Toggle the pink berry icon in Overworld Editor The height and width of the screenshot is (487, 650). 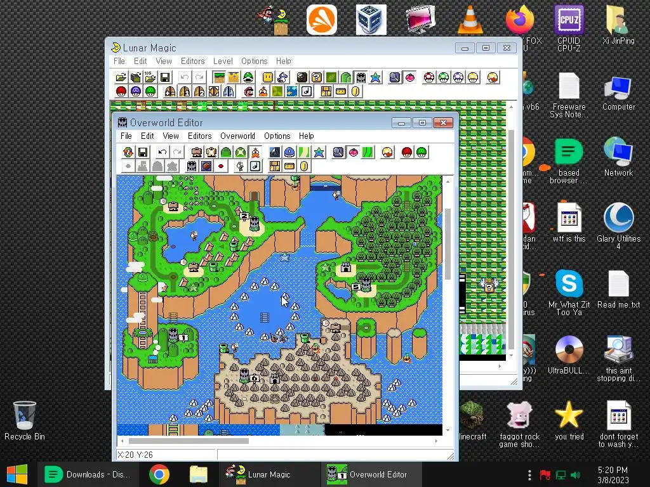[x=353, y=152]
